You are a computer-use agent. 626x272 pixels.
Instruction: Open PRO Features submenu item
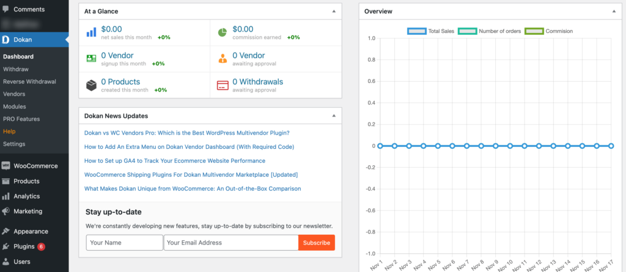(21, 119)
